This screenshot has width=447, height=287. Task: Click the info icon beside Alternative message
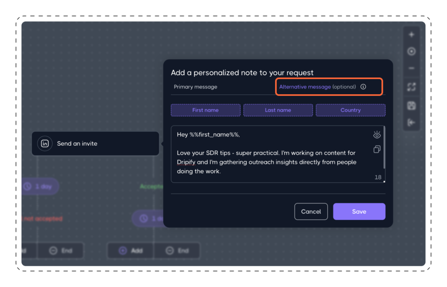click(x=364, y=86)
